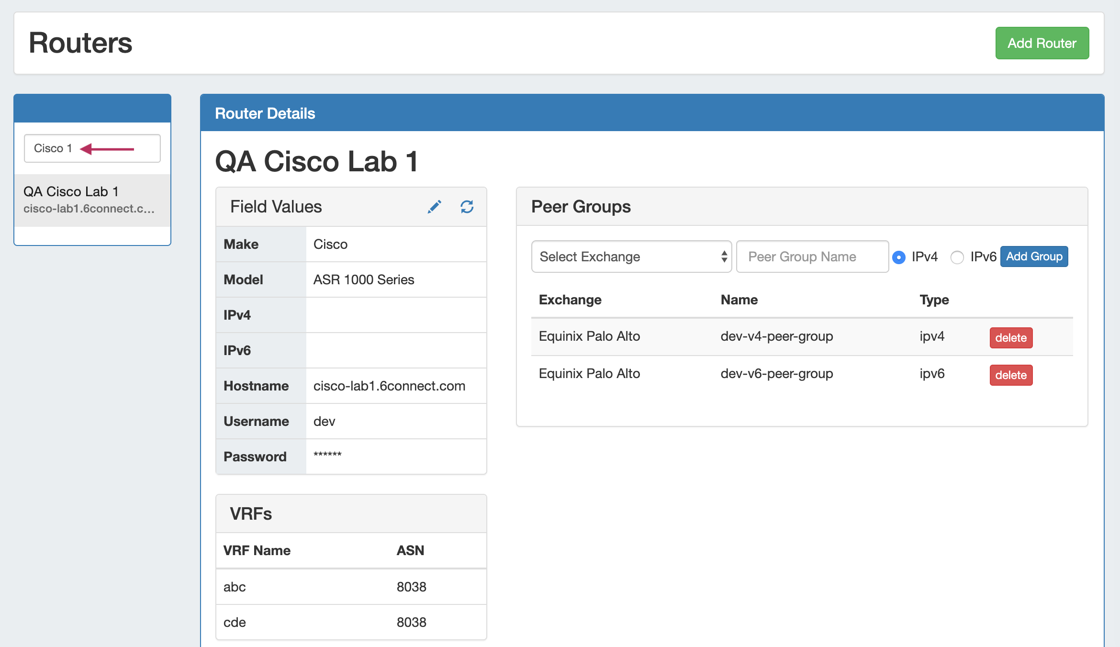
Task: Click the router search field containing Cisco 1
Action: click(92, 148)
